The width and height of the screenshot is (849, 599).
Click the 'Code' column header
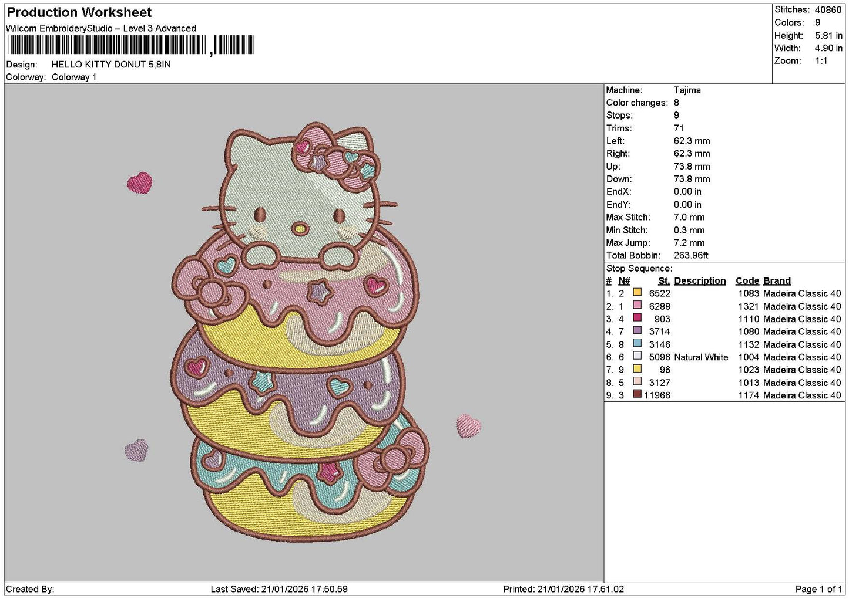click(x=747, y=281)
